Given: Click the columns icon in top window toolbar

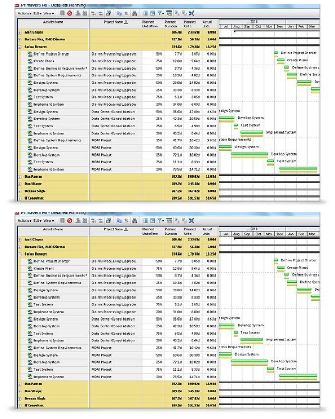Looking at the screenshot, I should click(x=146, y=13).
